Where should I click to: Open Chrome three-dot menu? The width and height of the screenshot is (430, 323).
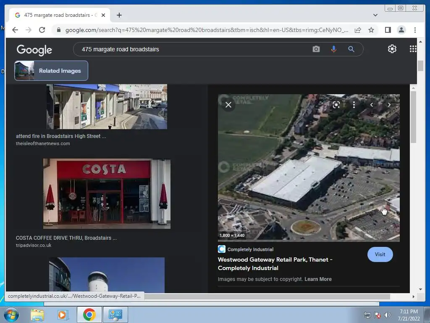click(415, 30)
